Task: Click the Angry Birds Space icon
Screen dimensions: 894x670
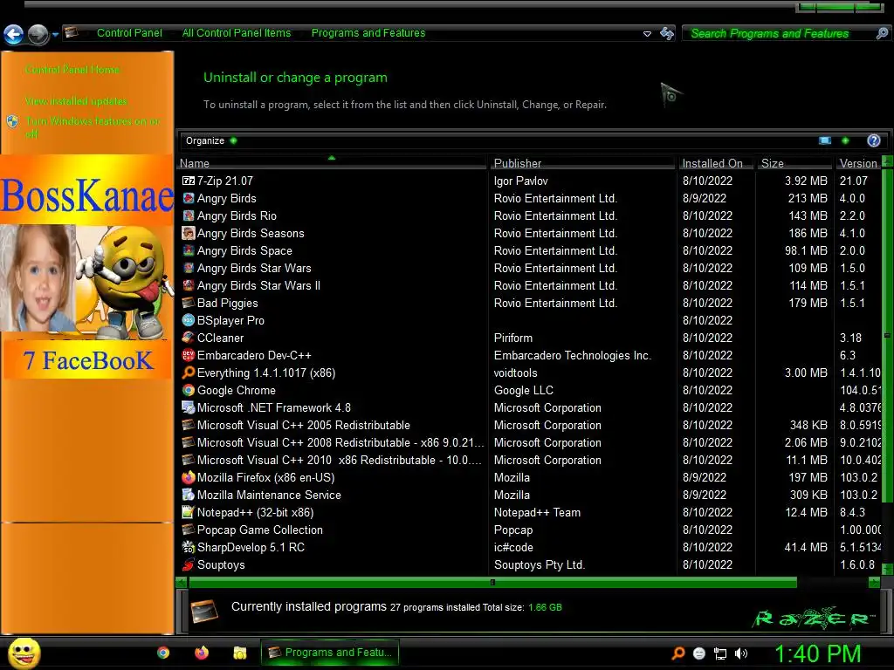Action: pyautogui.click(x=189, y=250)
